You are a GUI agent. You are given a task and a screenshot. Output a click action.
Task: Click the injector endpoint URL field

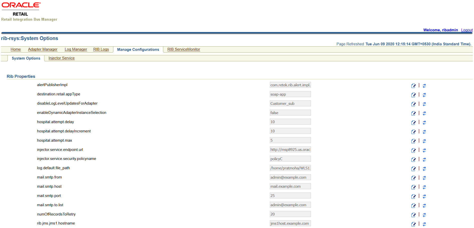pyautogui.click(x=290, y=149)
